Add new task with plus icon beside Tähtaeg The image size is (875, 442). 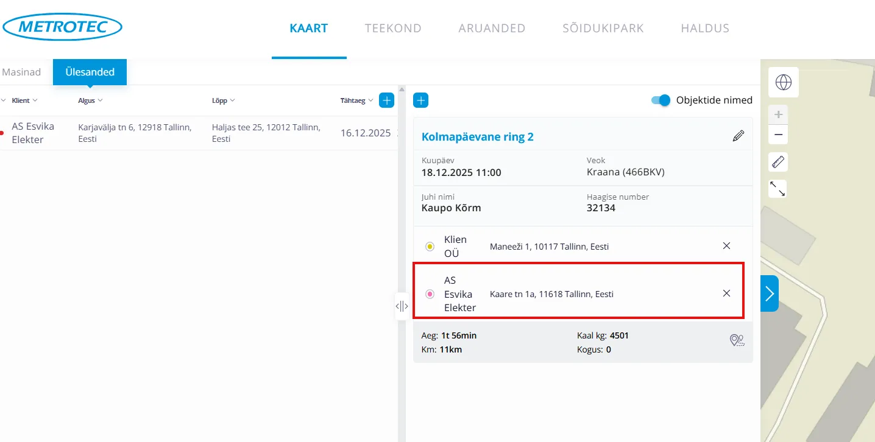[x=386, y=100]
